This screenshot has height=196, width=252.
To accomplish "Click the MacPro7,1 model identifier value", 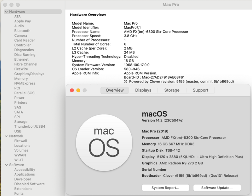I will (132, 28).
